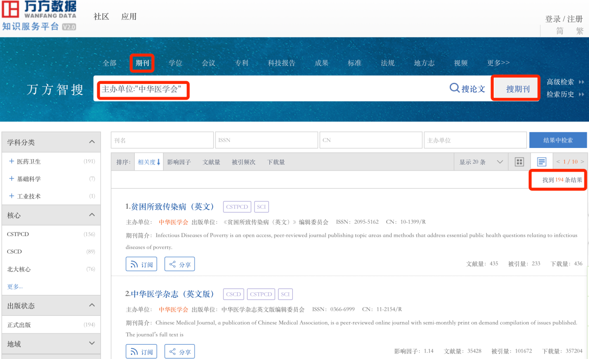Viewport: 589px width, 359px height.
Task: Go to next results page arrow
Action: (582, 162)
